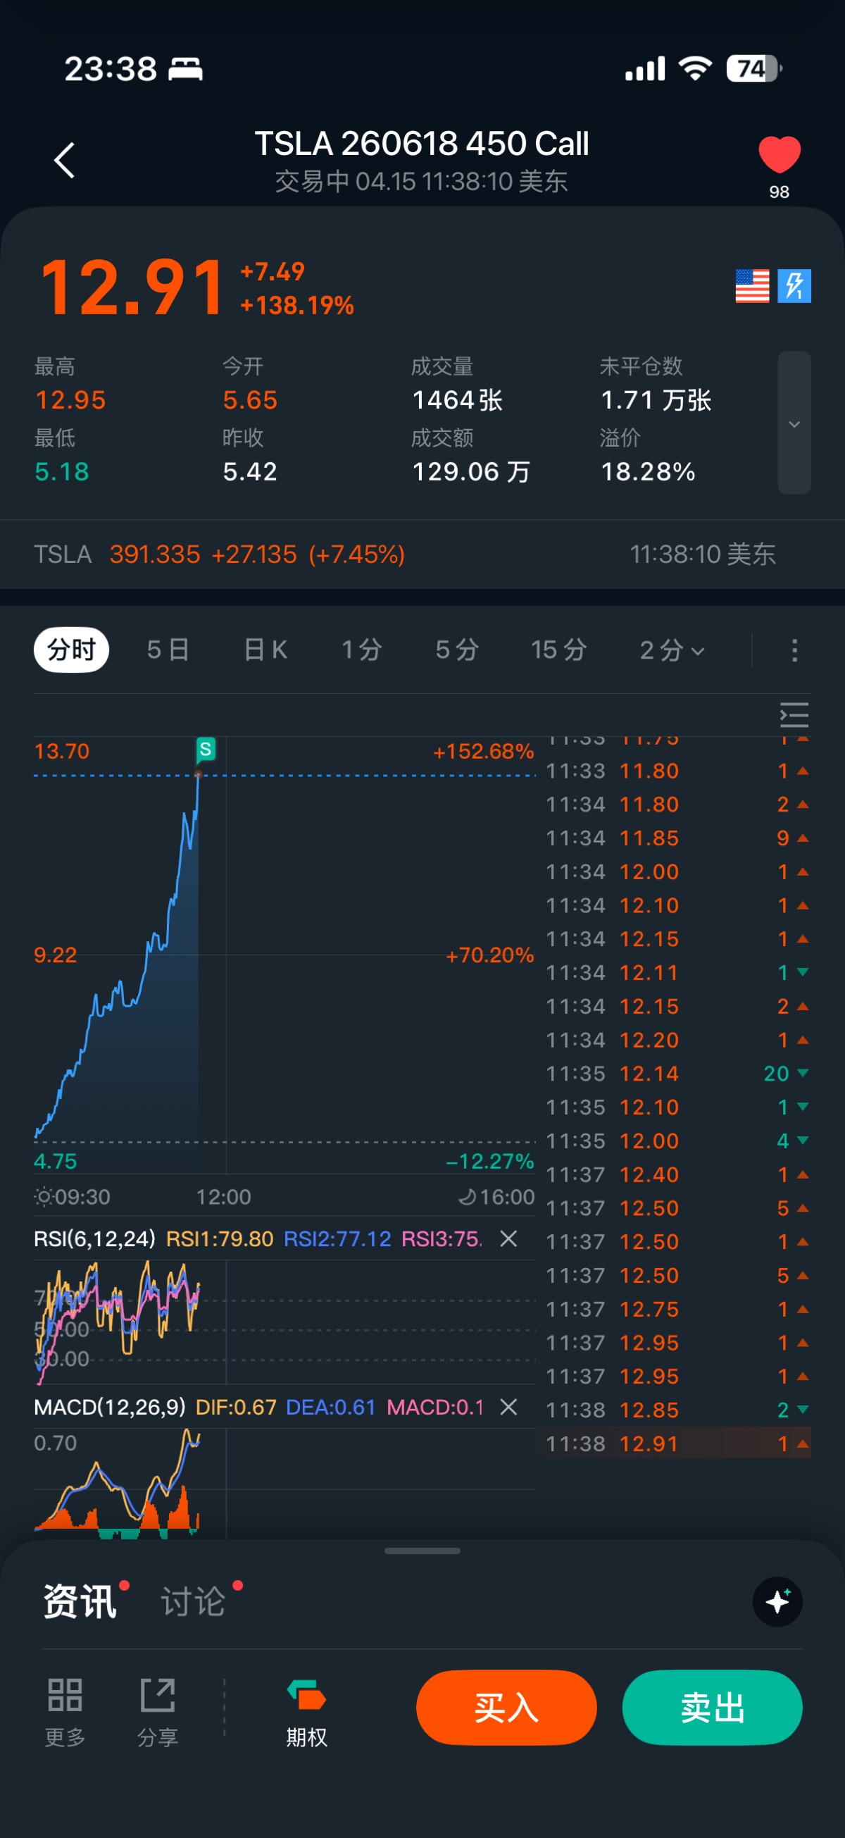Close the RSI indicator panel
845x1838 pixels.
508,1238
